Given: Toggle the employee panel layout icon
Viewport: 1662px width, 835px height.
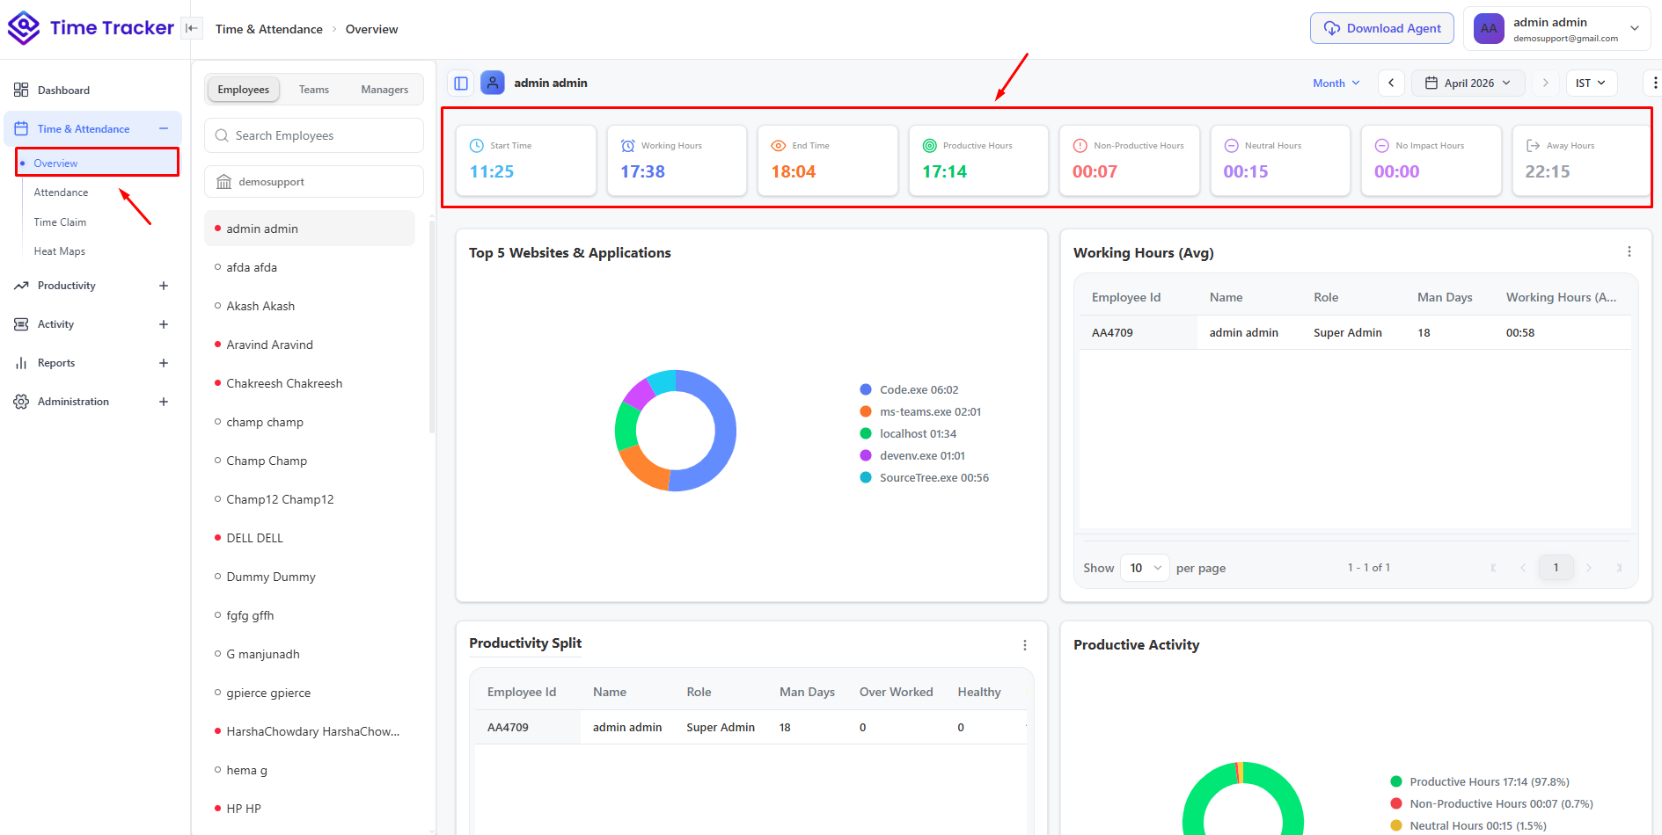Looking at the screenshot, I should [x=461, y=83].
